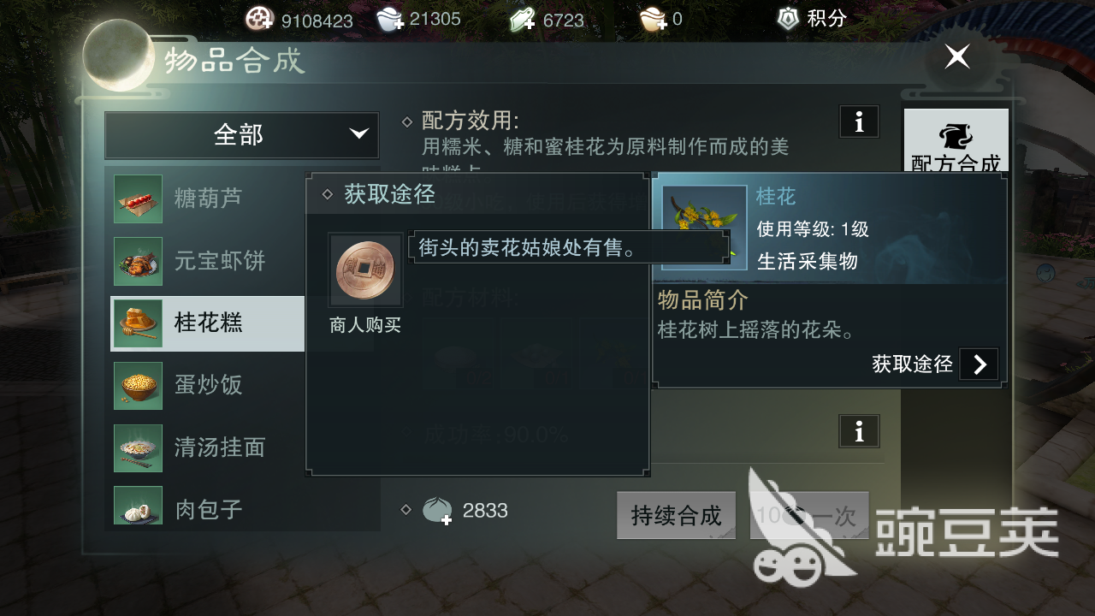The width and height of the screenshot is (1095, 616).
Task: Open info icon beside 配方效用
Action: (859, 122)
